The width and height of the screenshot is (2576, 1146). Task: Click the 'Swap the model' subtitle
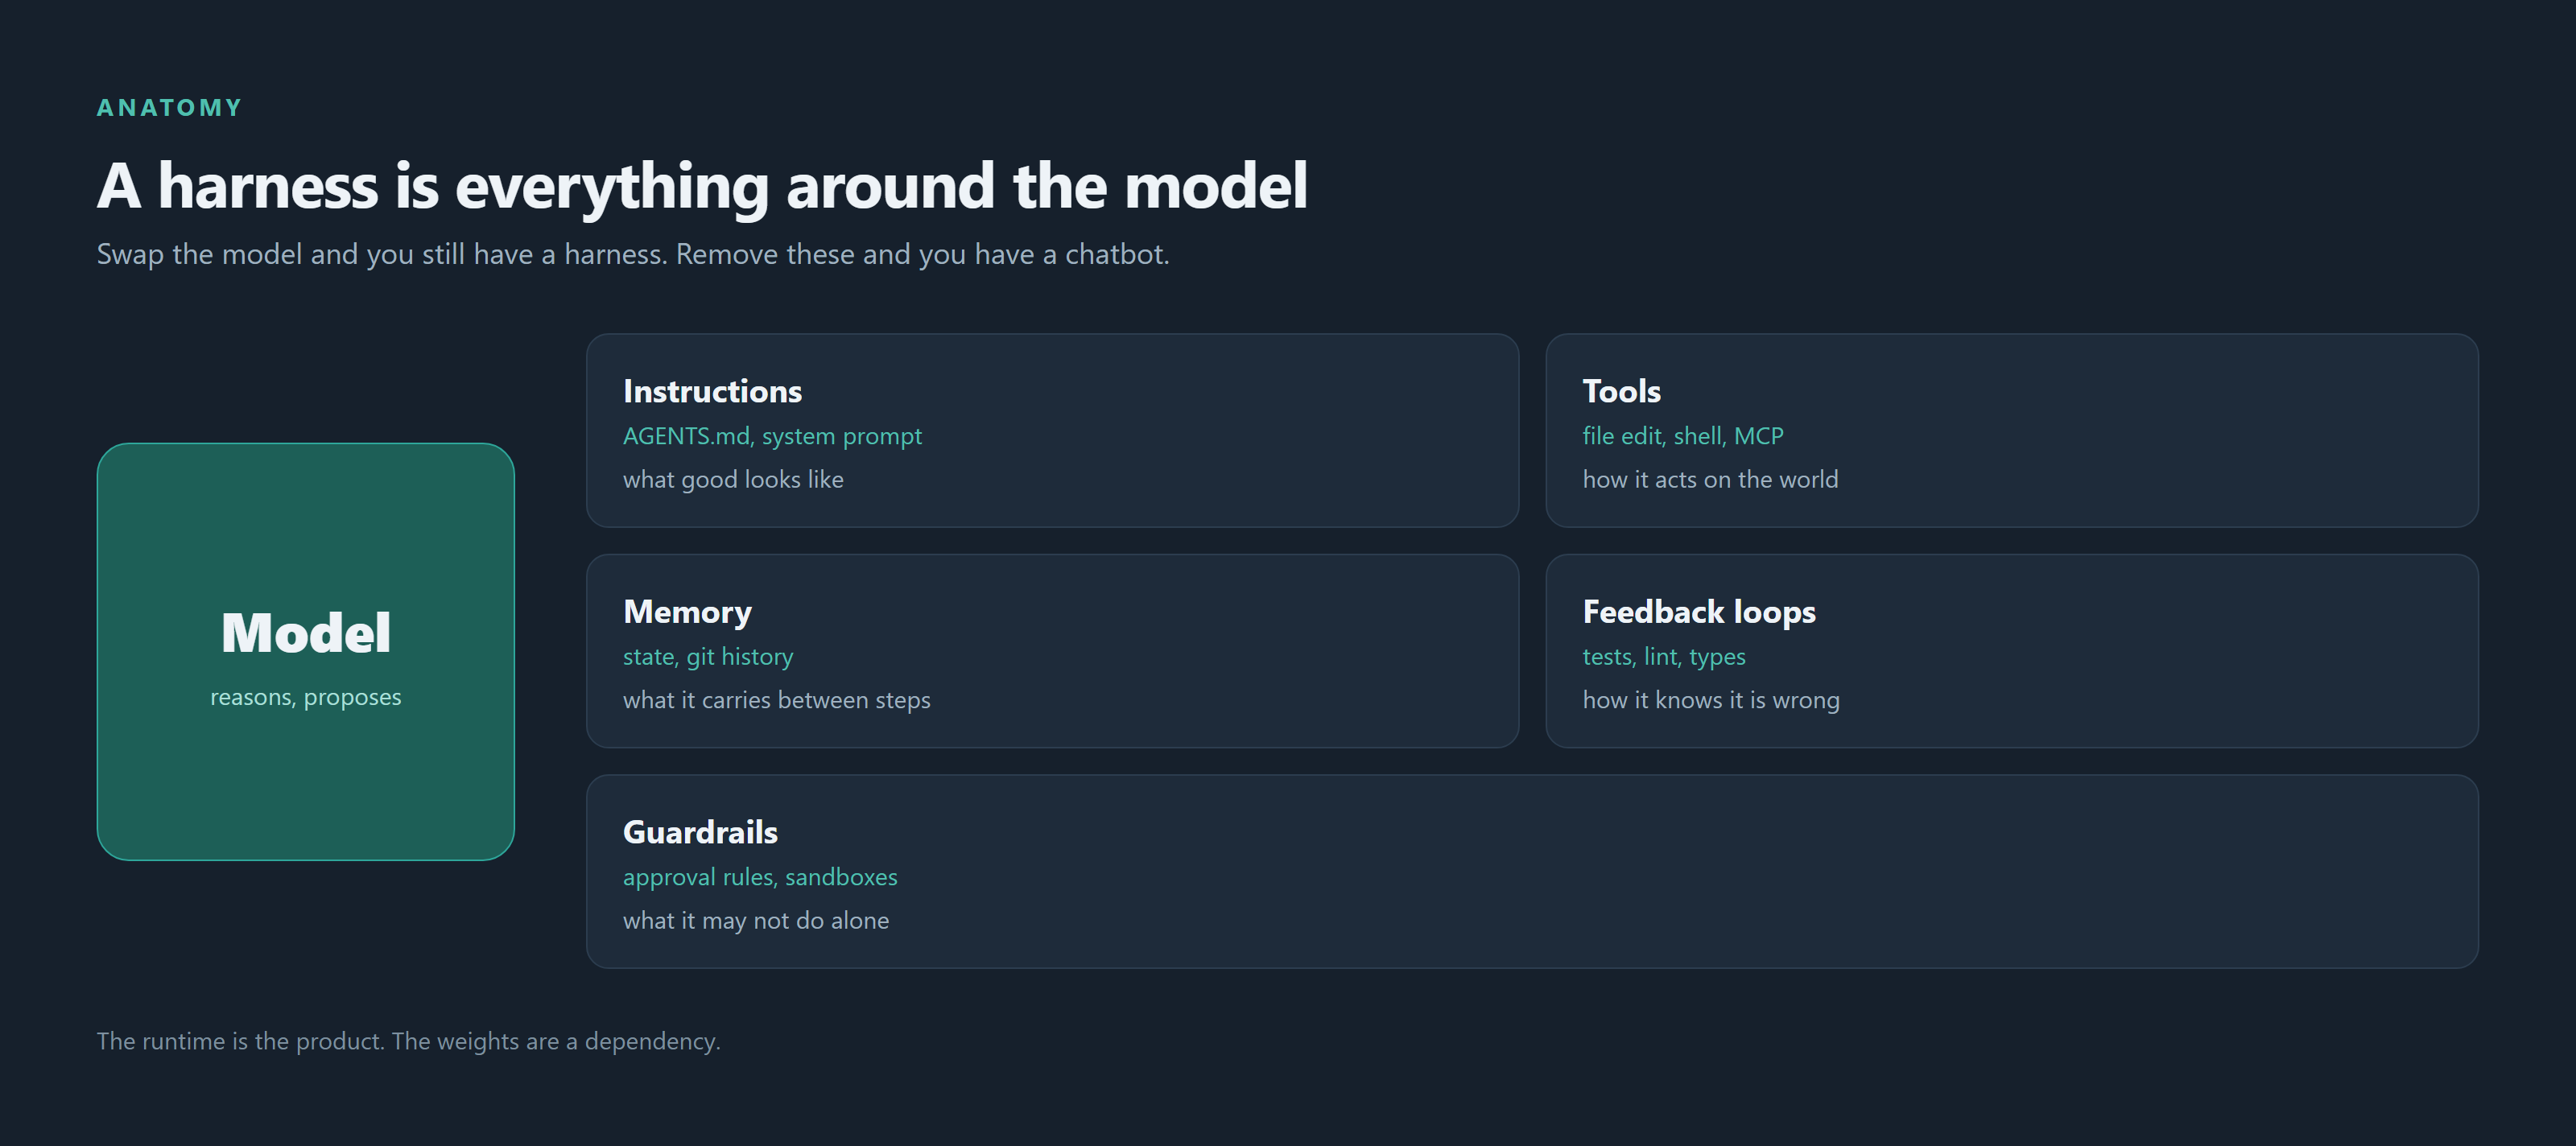point(633,254)
